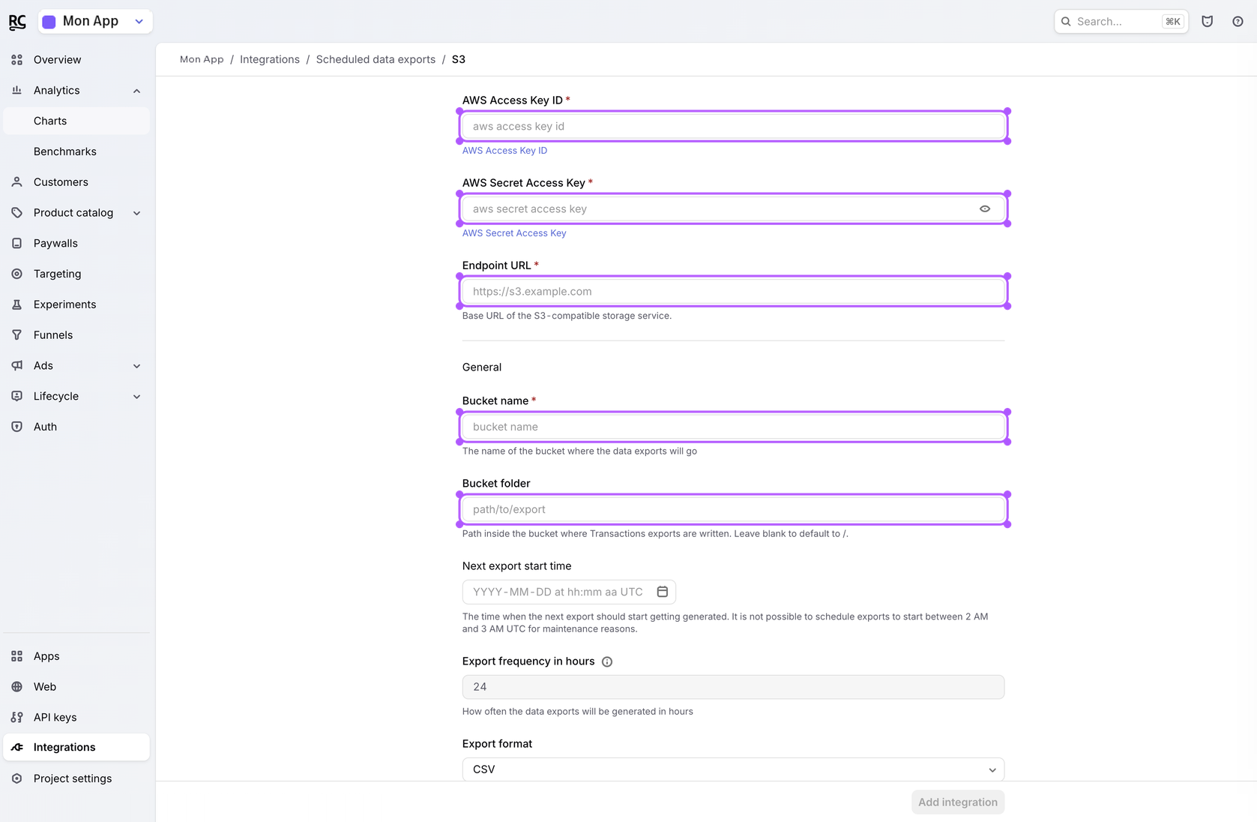The image size is (1257, 822).
Task: Open Charts under Analytics
Action: coord(76,121)
